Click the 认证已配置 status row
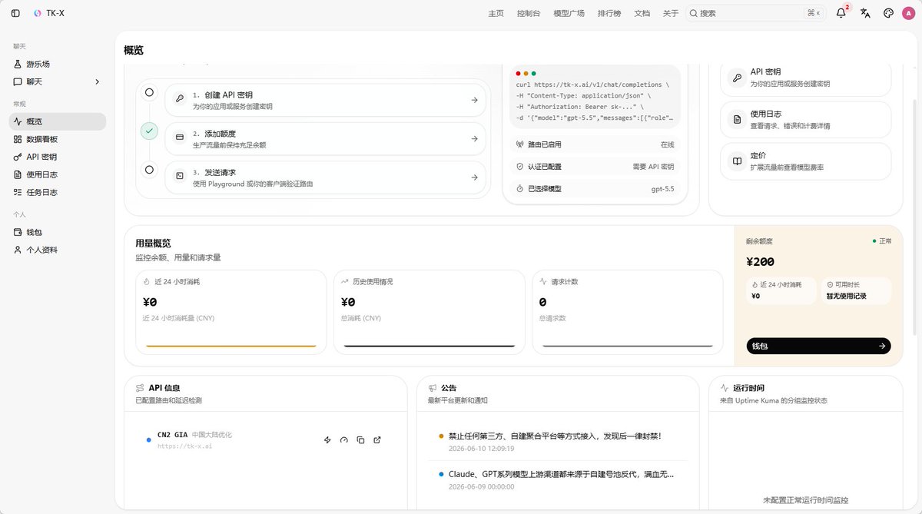The width and height of the screenshot is (922, 514). pyautogui.click(x=595, y=166)
